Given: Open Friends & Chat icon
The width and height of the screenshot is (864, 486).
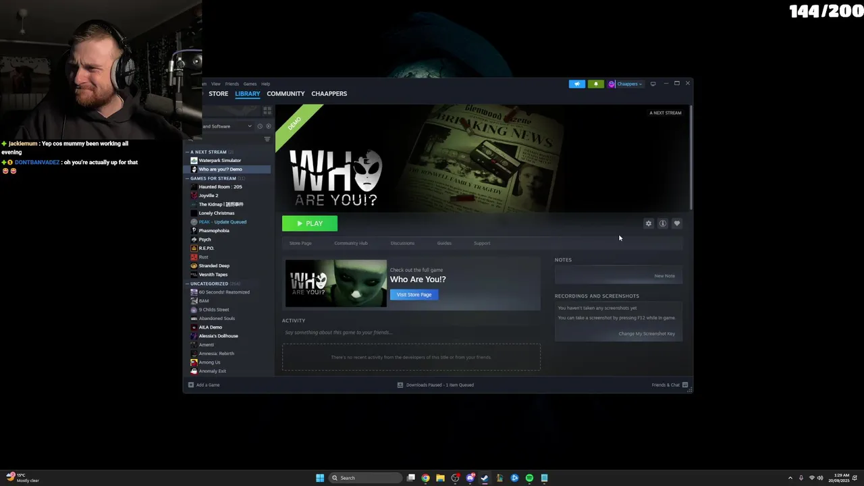Looking at the screenshot, I should click(x=685, y=385).
